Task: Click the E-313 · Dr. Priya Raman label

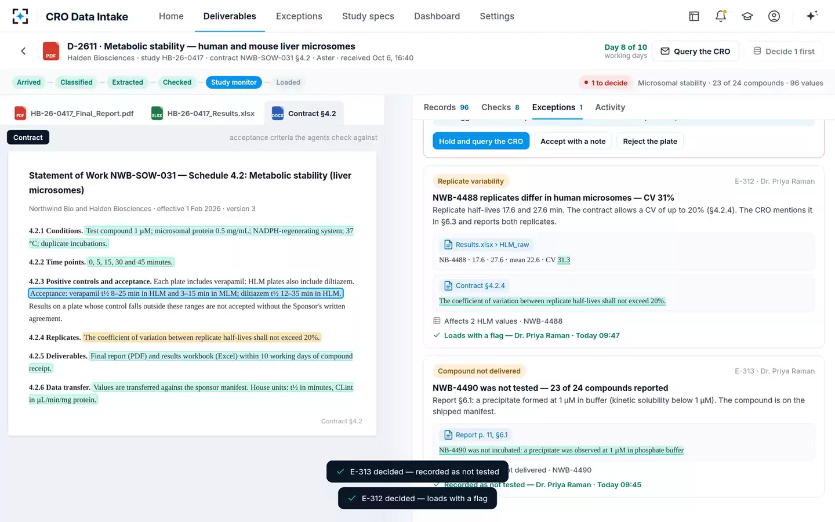Action: [775, 371]
